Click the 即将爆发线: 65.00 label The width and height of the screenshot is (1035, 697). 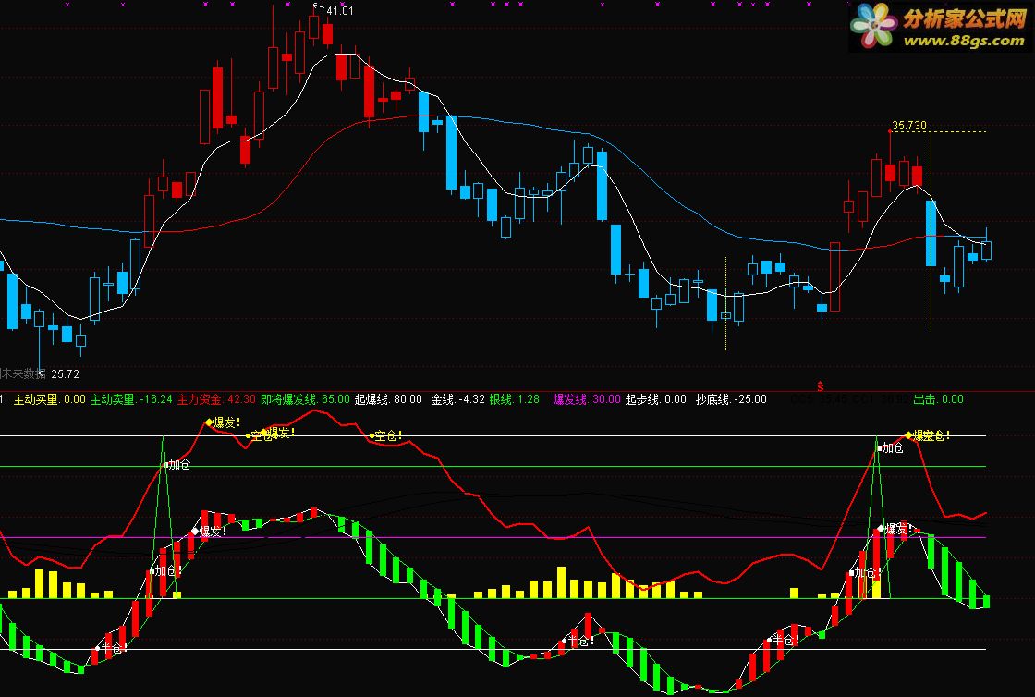(305, 399)
